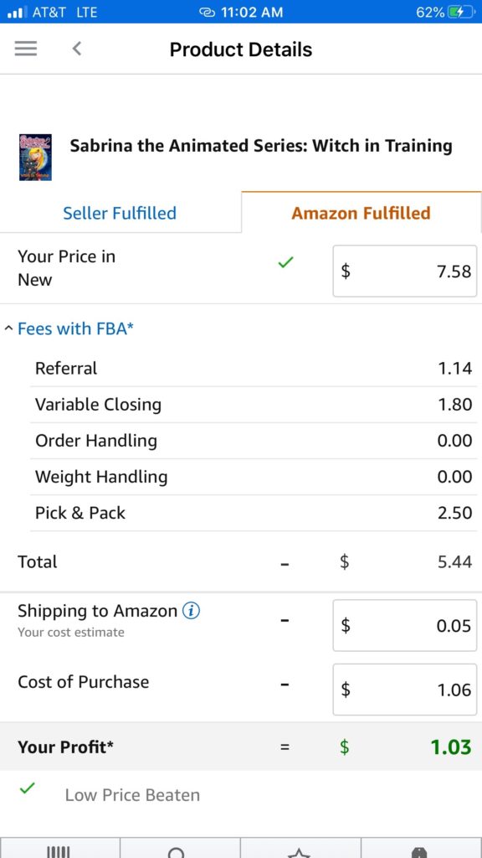Screen dimensions: 482x858
Task: Select the Amazon Fulfilled tab
Action: (x=361, y=213)
